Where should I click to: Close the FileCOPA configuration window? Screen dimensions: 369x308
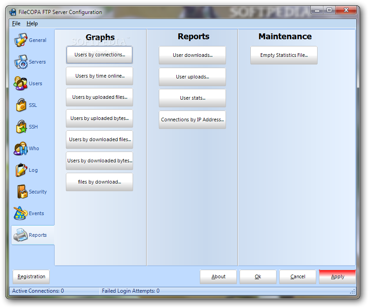(346, 10)
